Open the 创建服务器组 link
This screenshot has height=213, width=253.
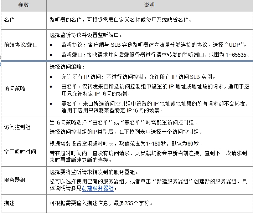[x=98, y=188]
